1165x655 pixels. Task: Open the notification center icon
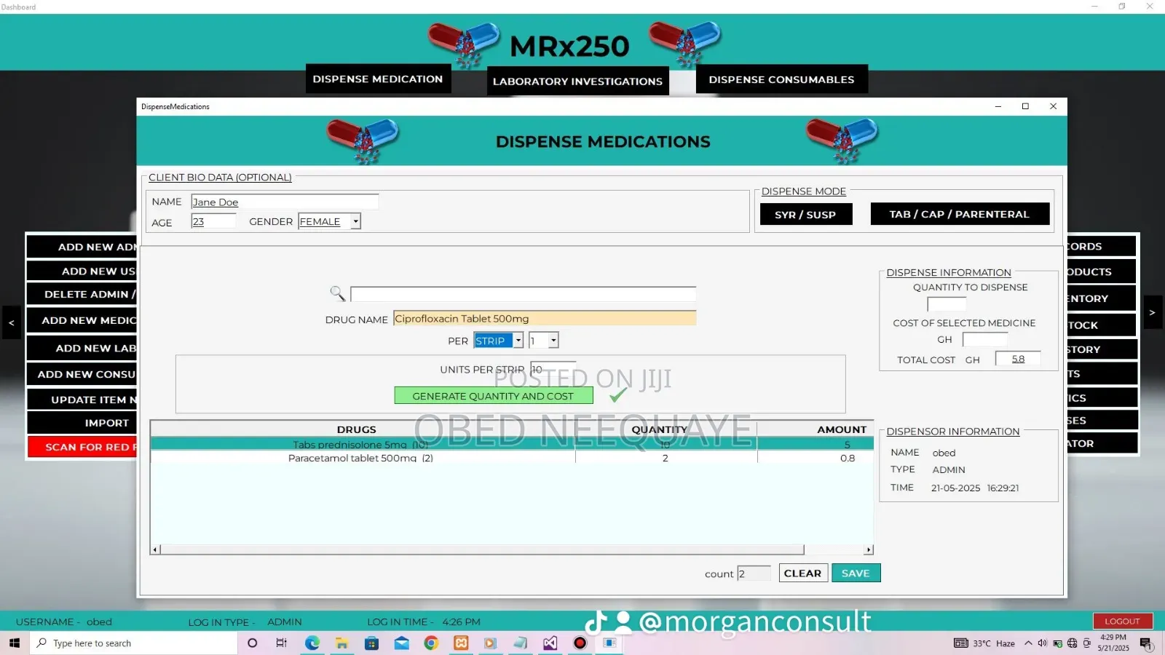1146,643
